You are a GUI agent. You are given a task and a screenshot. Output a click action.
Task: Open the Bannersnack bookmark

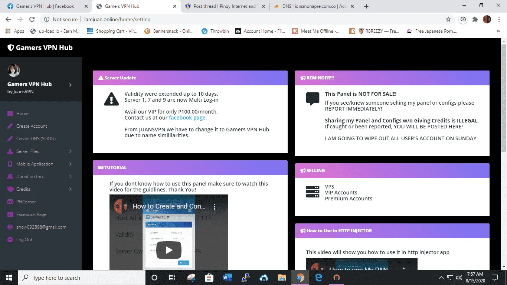(169, 31)
